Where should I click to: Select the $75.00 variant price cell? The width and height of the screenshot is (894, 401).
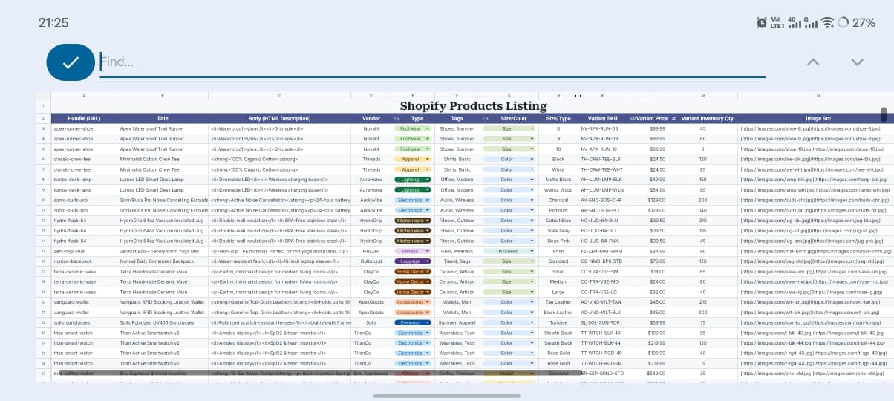click(647, 261)
